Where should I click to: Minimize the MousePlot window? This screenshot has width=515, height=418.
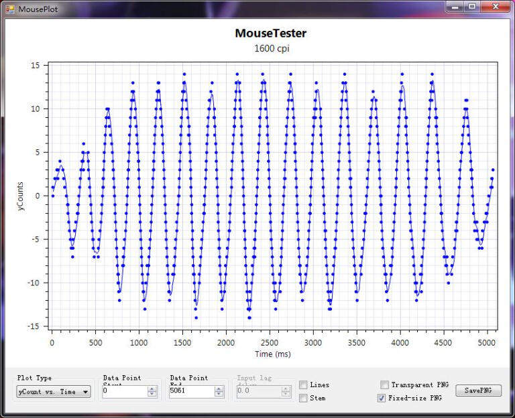click(x=455, y=7)
